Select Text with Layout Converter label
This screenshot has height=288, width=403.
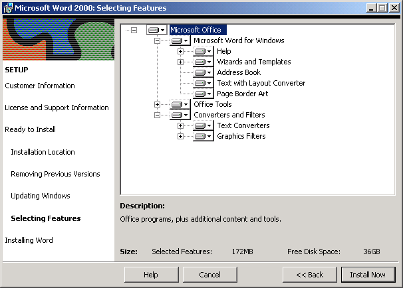pos(261,83)
